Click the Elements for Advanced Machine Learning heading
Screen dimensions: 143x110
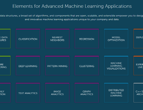click(x=72, y=6)
